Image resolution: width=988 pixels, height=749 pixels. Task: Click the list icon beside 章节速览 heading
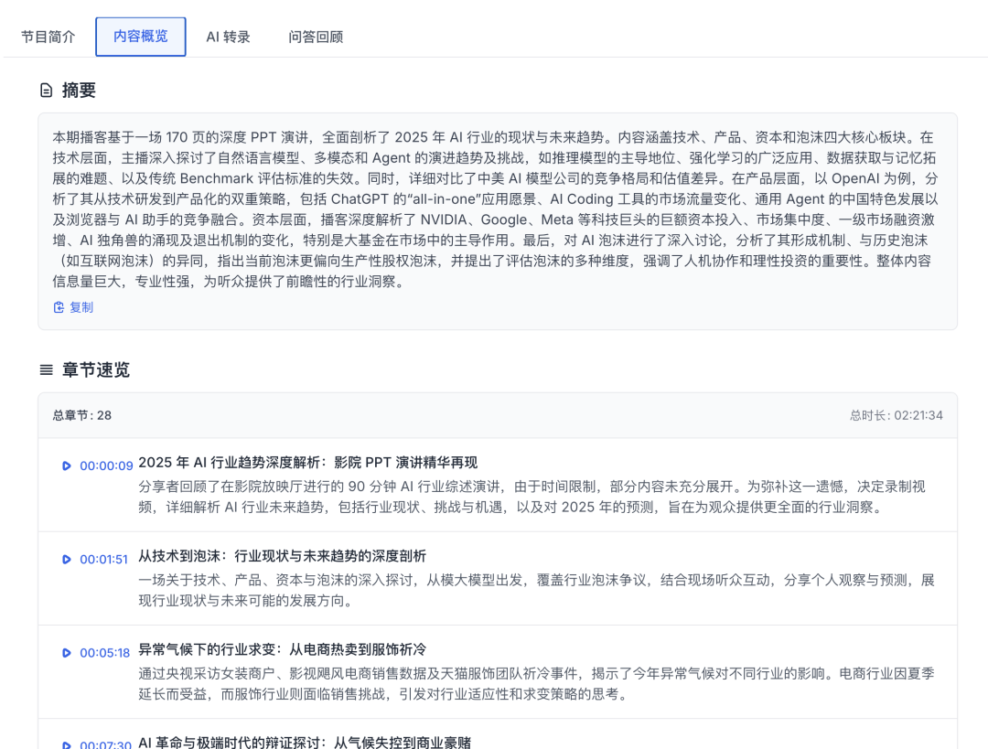pyautogui.click(x=45, y=370)
